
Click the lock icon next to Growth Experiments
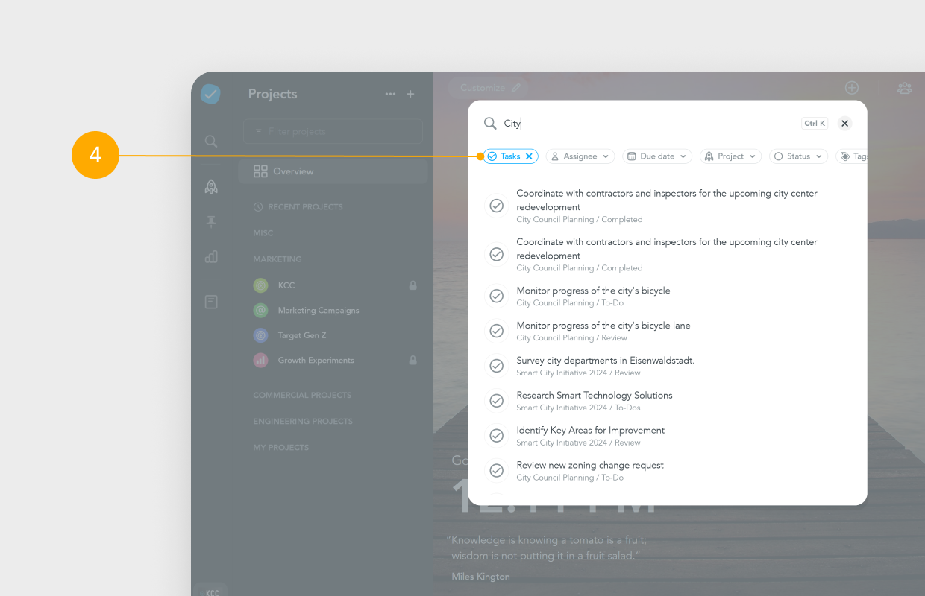[x=413, y=360]
